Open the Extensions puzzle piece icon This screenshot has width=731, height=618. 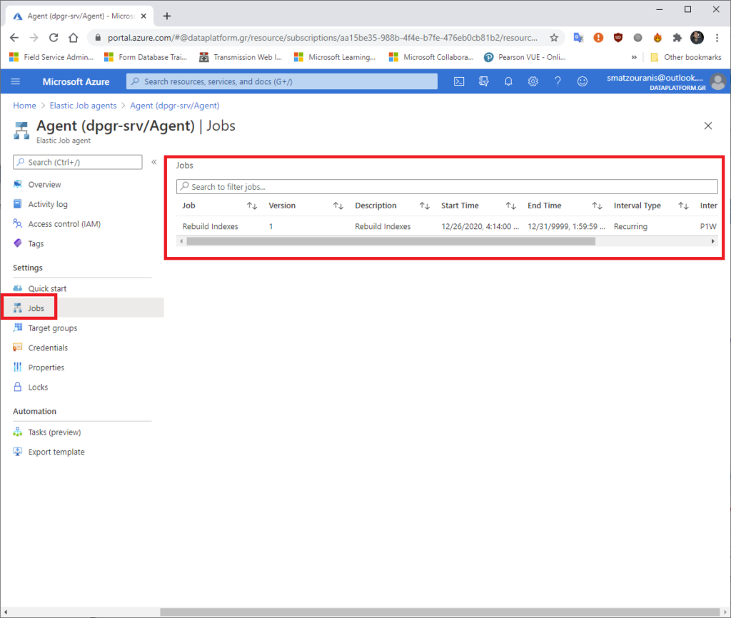(x=677, y=38)
